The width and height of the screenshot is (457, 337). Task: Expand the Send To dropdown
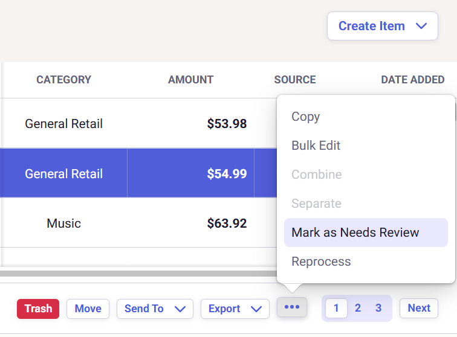[x=155, y=309]
